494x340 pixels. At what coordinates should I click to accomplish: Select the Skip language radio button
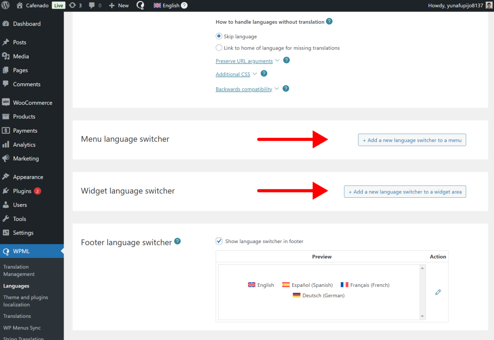(x=219, y=36)
